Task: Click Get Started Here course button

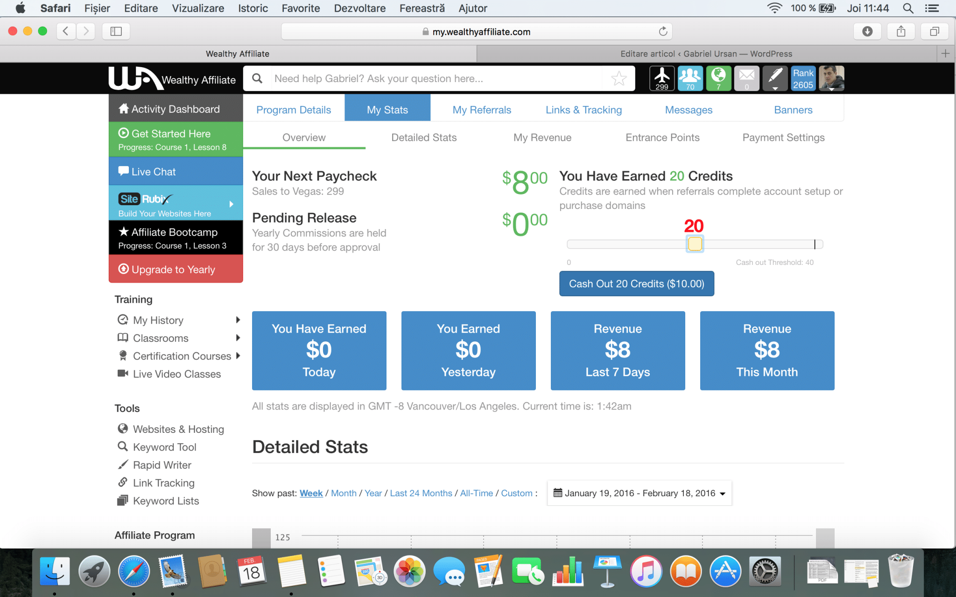Action: [176, 139]
